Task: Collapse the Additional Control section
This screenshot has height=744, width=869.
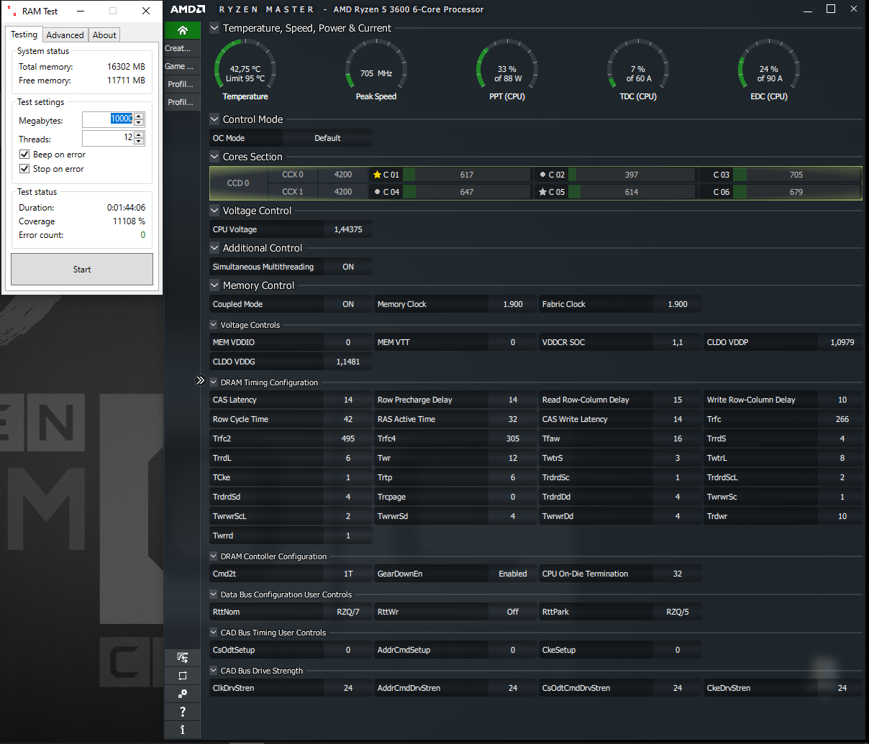Action: coord(214,248)
